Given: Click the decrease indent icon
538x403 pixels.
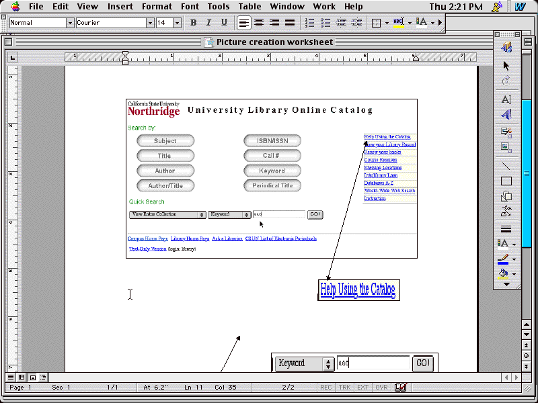Looking at the screenshot, I should click(x=341, y=23).
